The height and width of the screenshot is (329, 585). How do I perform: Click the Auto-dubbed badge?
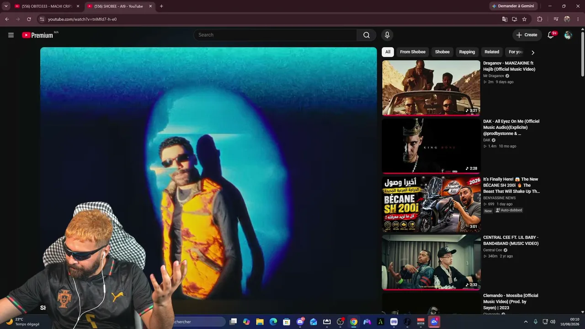509,210
